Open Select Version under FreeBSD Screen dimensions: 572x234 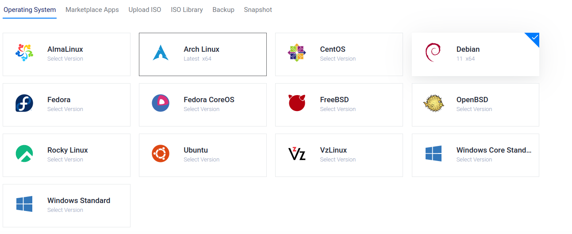click(338, 109)
